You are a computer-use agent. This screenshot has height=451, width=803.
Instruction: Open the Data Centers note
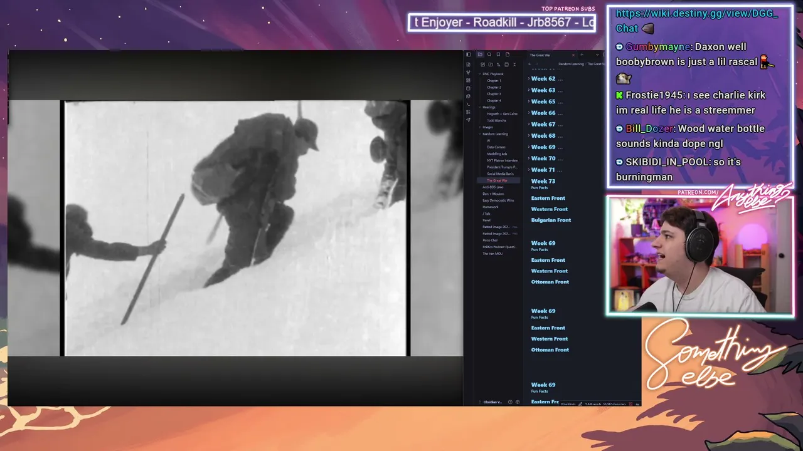tap(496, 147)
